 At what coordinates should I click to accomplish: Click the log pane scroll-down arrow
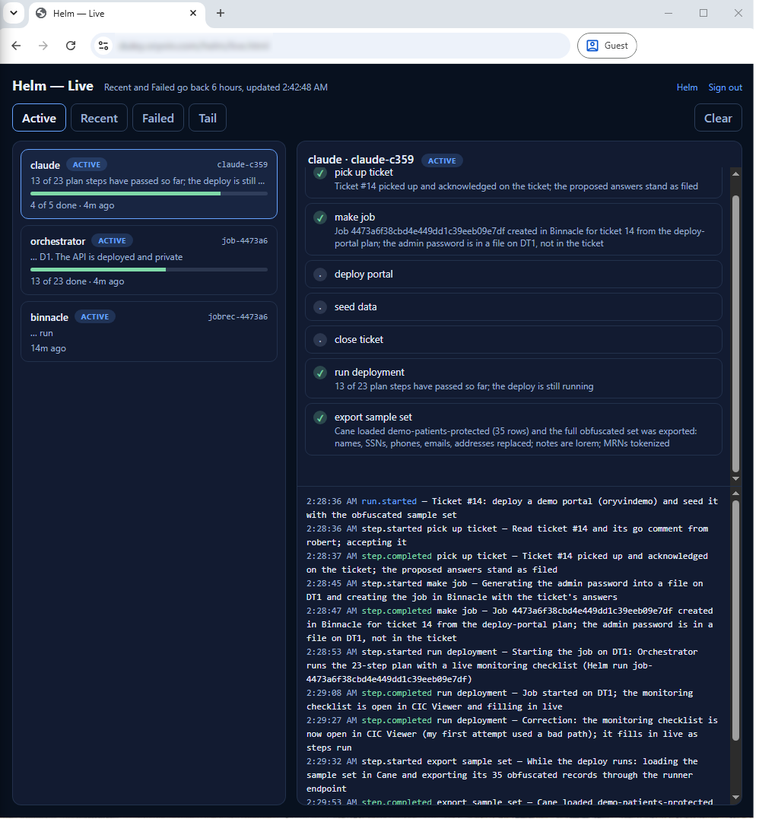pos(735,798)
